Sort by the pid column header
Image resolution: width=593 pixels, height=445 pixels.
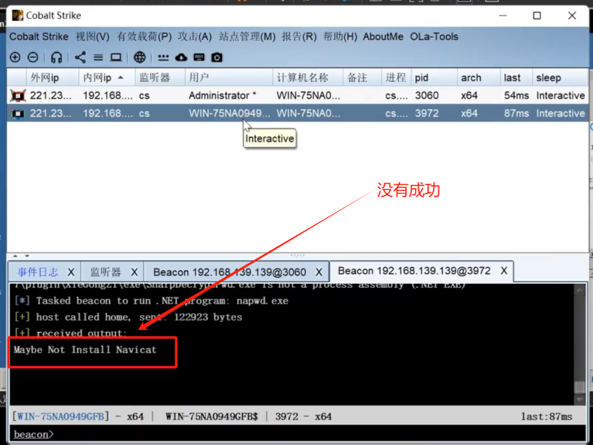pyautogui.click(x=434, y=78)
